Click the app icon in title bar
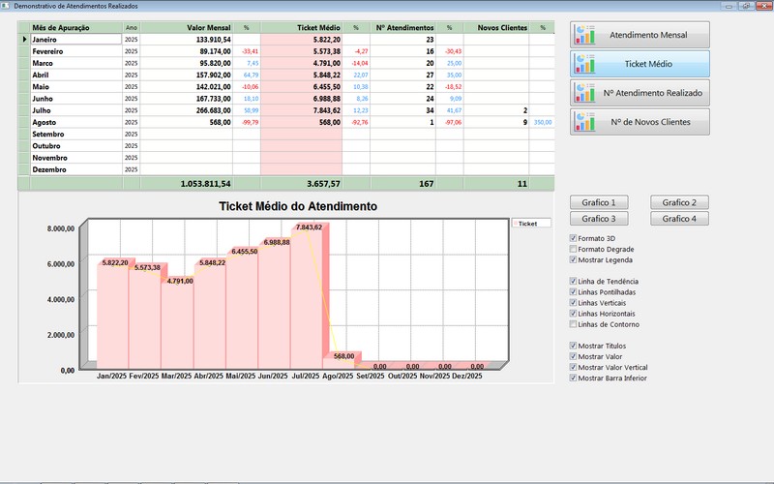 (7, 6)
